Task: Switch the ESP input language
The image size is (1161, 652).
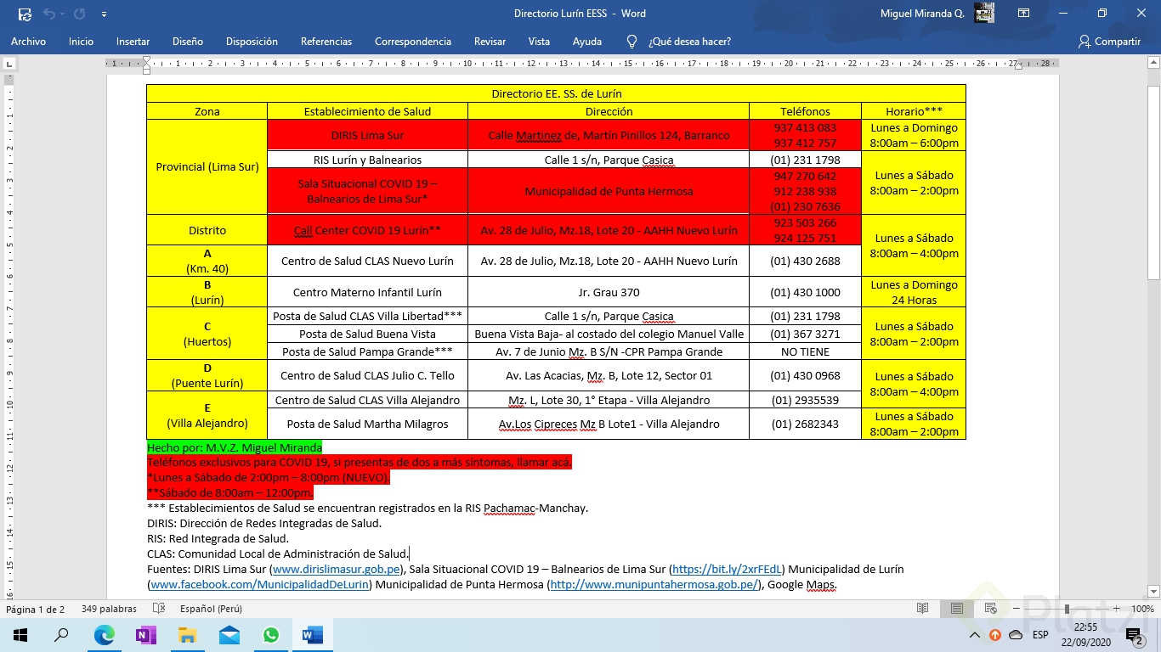Action: (1040, 635)
